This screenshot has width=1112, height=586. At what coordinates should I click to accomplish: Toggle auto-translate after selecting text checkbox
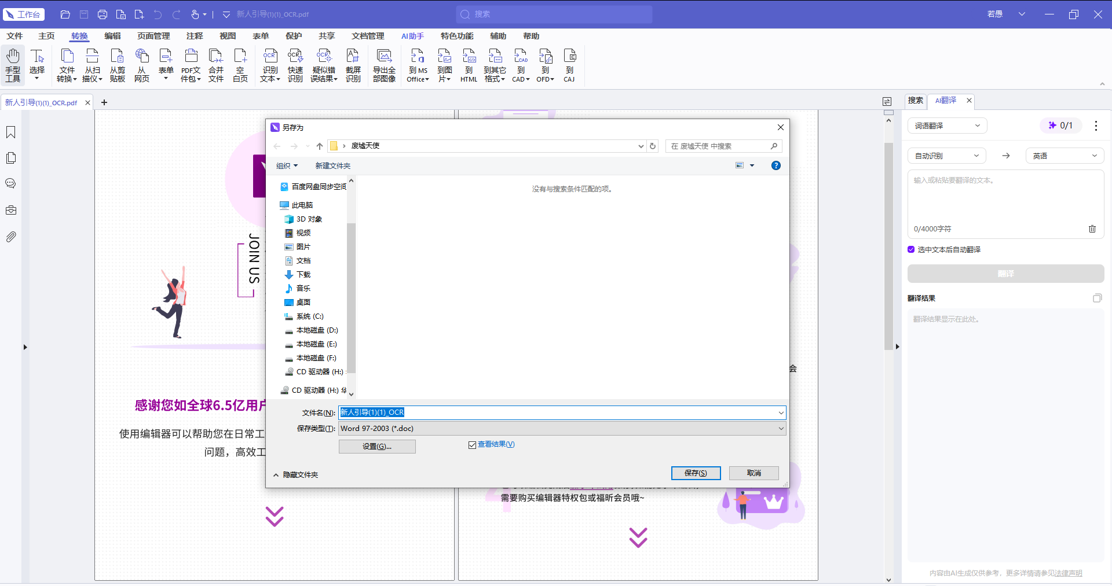click(x=911, y=249)
